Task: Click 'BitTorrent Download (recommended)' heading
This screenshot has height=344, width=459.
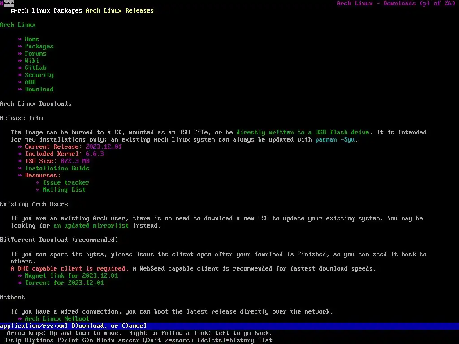Action: click(x=59, y=240)
